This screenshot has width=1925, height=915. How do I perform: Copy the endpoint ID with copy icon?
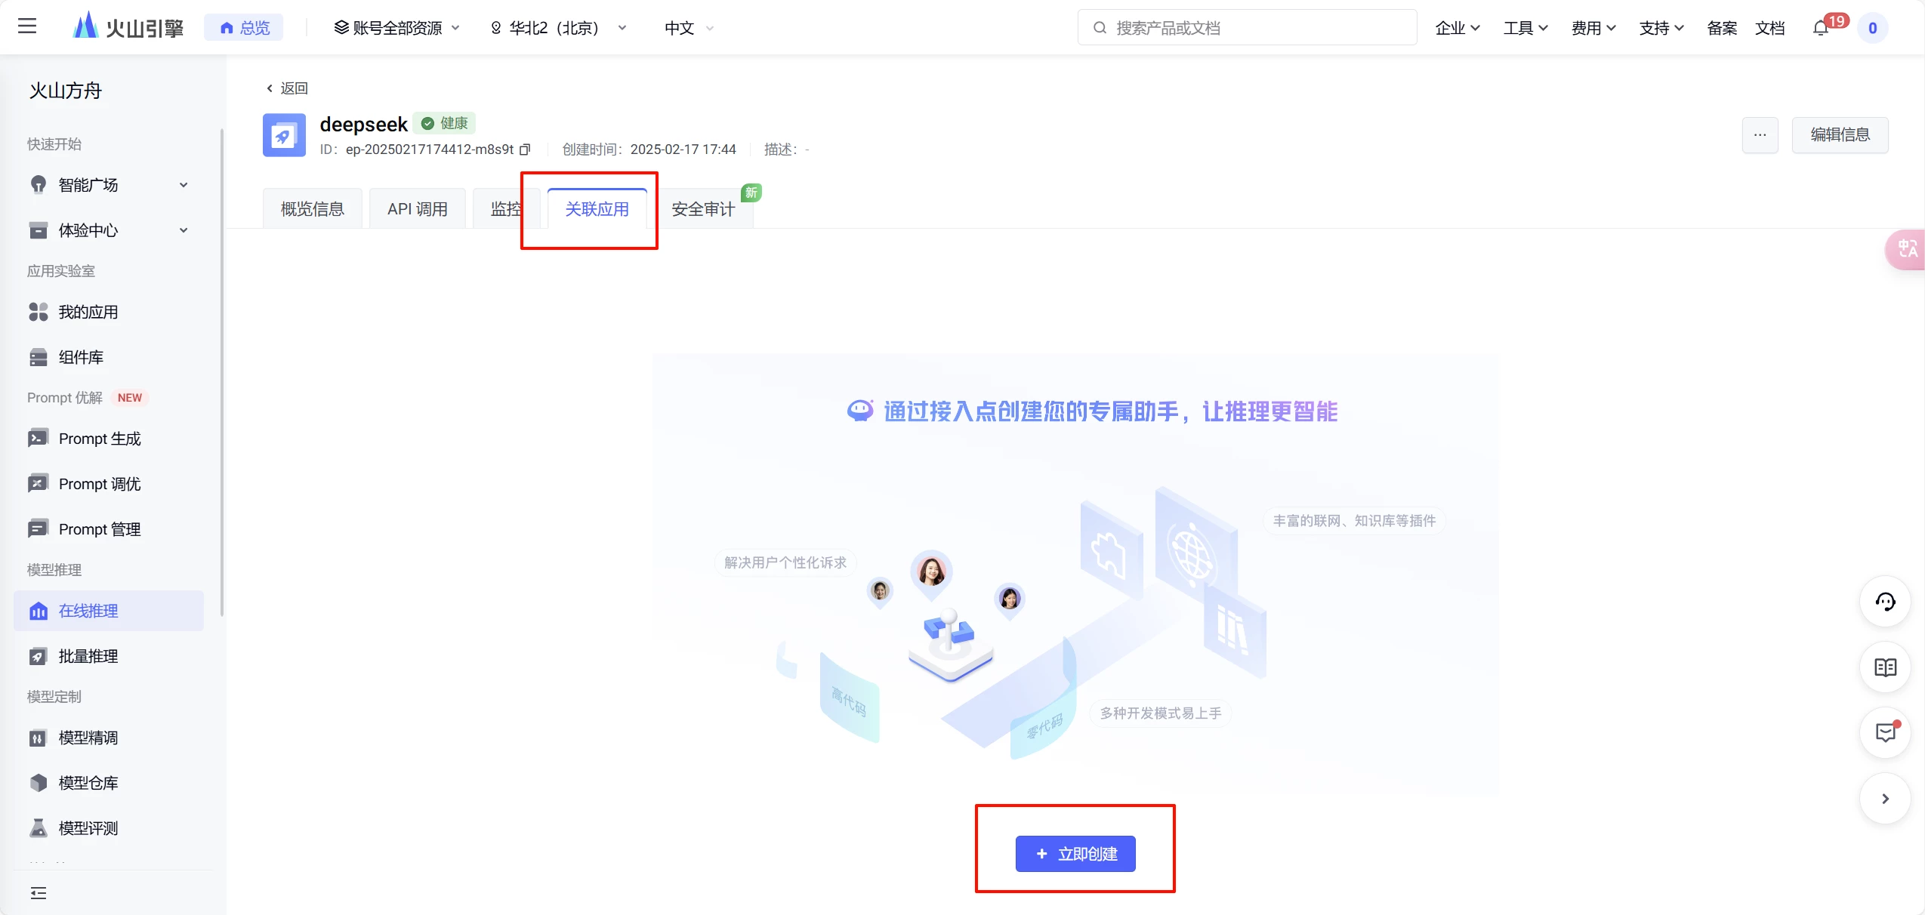pos(525,149)
